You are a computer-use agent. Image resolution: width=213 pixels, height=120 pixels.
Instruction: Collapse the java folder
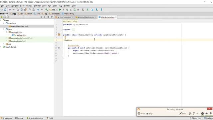[x=3, y=29]
